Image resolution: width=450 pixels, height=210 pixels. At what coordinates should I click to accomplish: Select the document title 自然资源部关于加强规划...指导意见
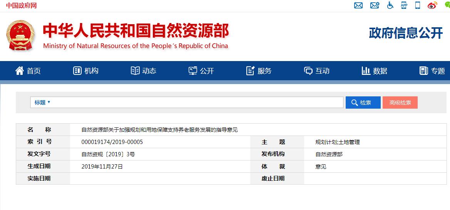pyautogui.click(x=160, y=130)
